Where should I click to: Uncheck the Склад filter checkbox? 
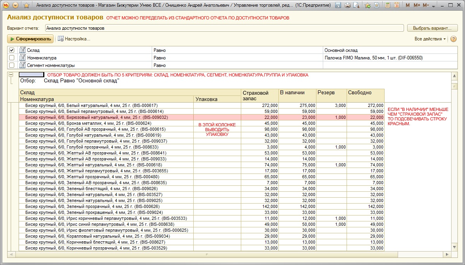[12, 50]
